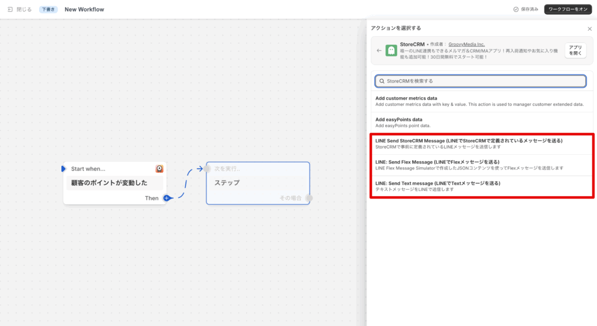Screen dimensions: 597x326
Task: Select the ステップ placeholder step card
Action: tap(258, 183)
